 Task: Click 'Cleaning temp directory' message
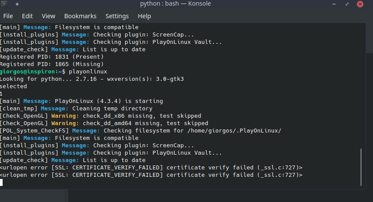[x=112, y=109]
